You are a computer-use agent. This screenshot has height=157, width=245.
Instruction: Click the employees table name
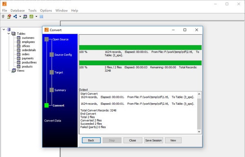click(28, 42)
